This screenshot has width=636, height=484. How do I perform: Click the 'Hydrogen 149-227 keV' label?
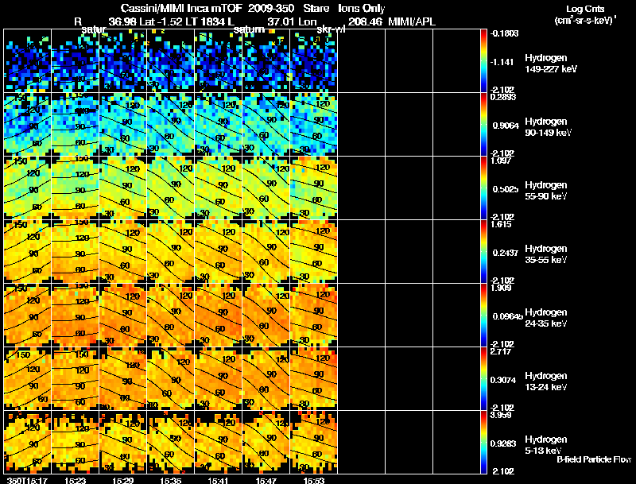coord(551,64)
